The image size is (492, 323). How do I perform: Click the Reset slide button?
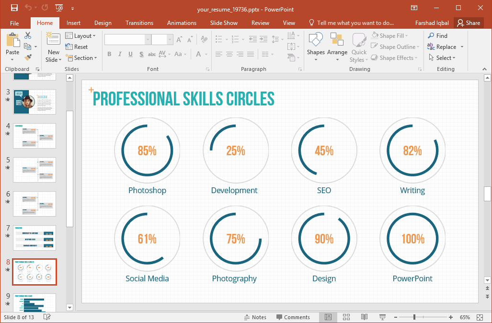point(77,47)
